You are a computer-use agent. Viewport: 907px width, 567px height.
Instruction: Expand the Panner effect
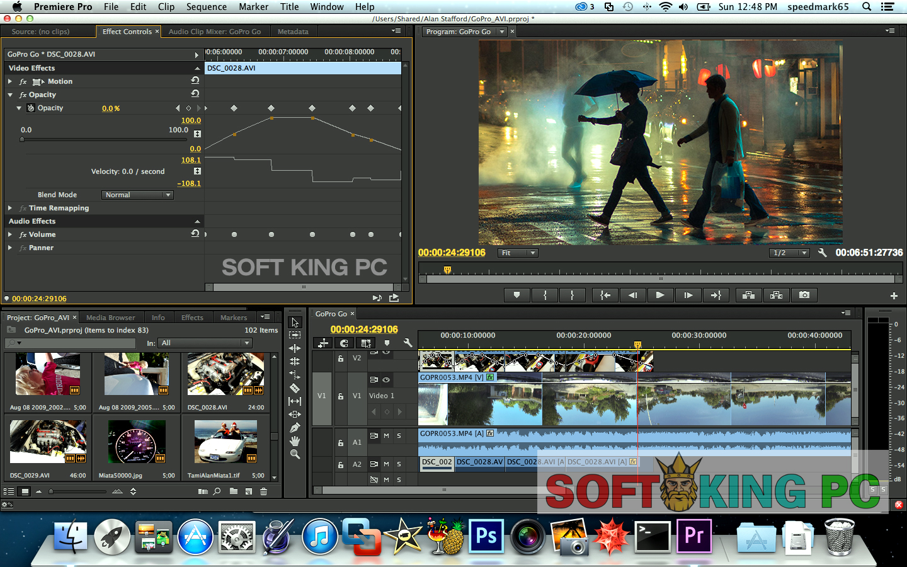pos(10,248)
